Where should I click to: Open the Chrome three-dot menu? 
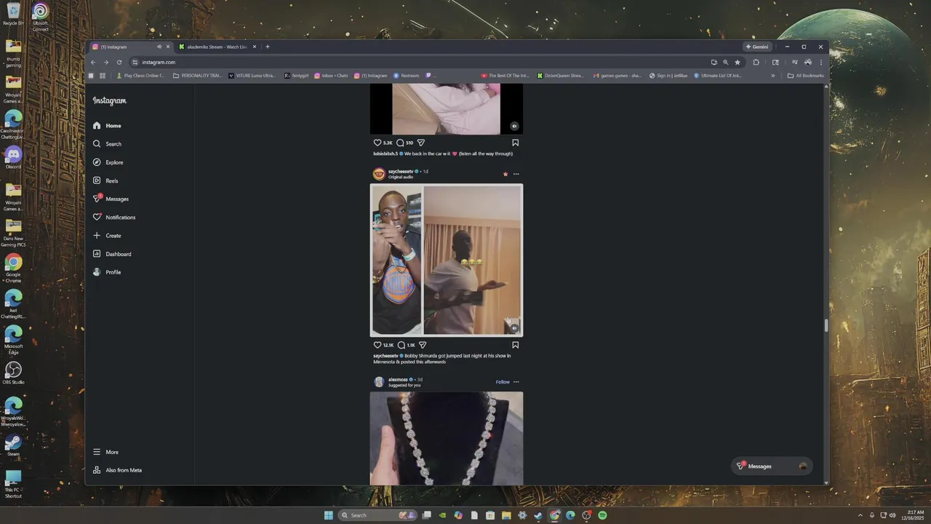pos(821,62)
